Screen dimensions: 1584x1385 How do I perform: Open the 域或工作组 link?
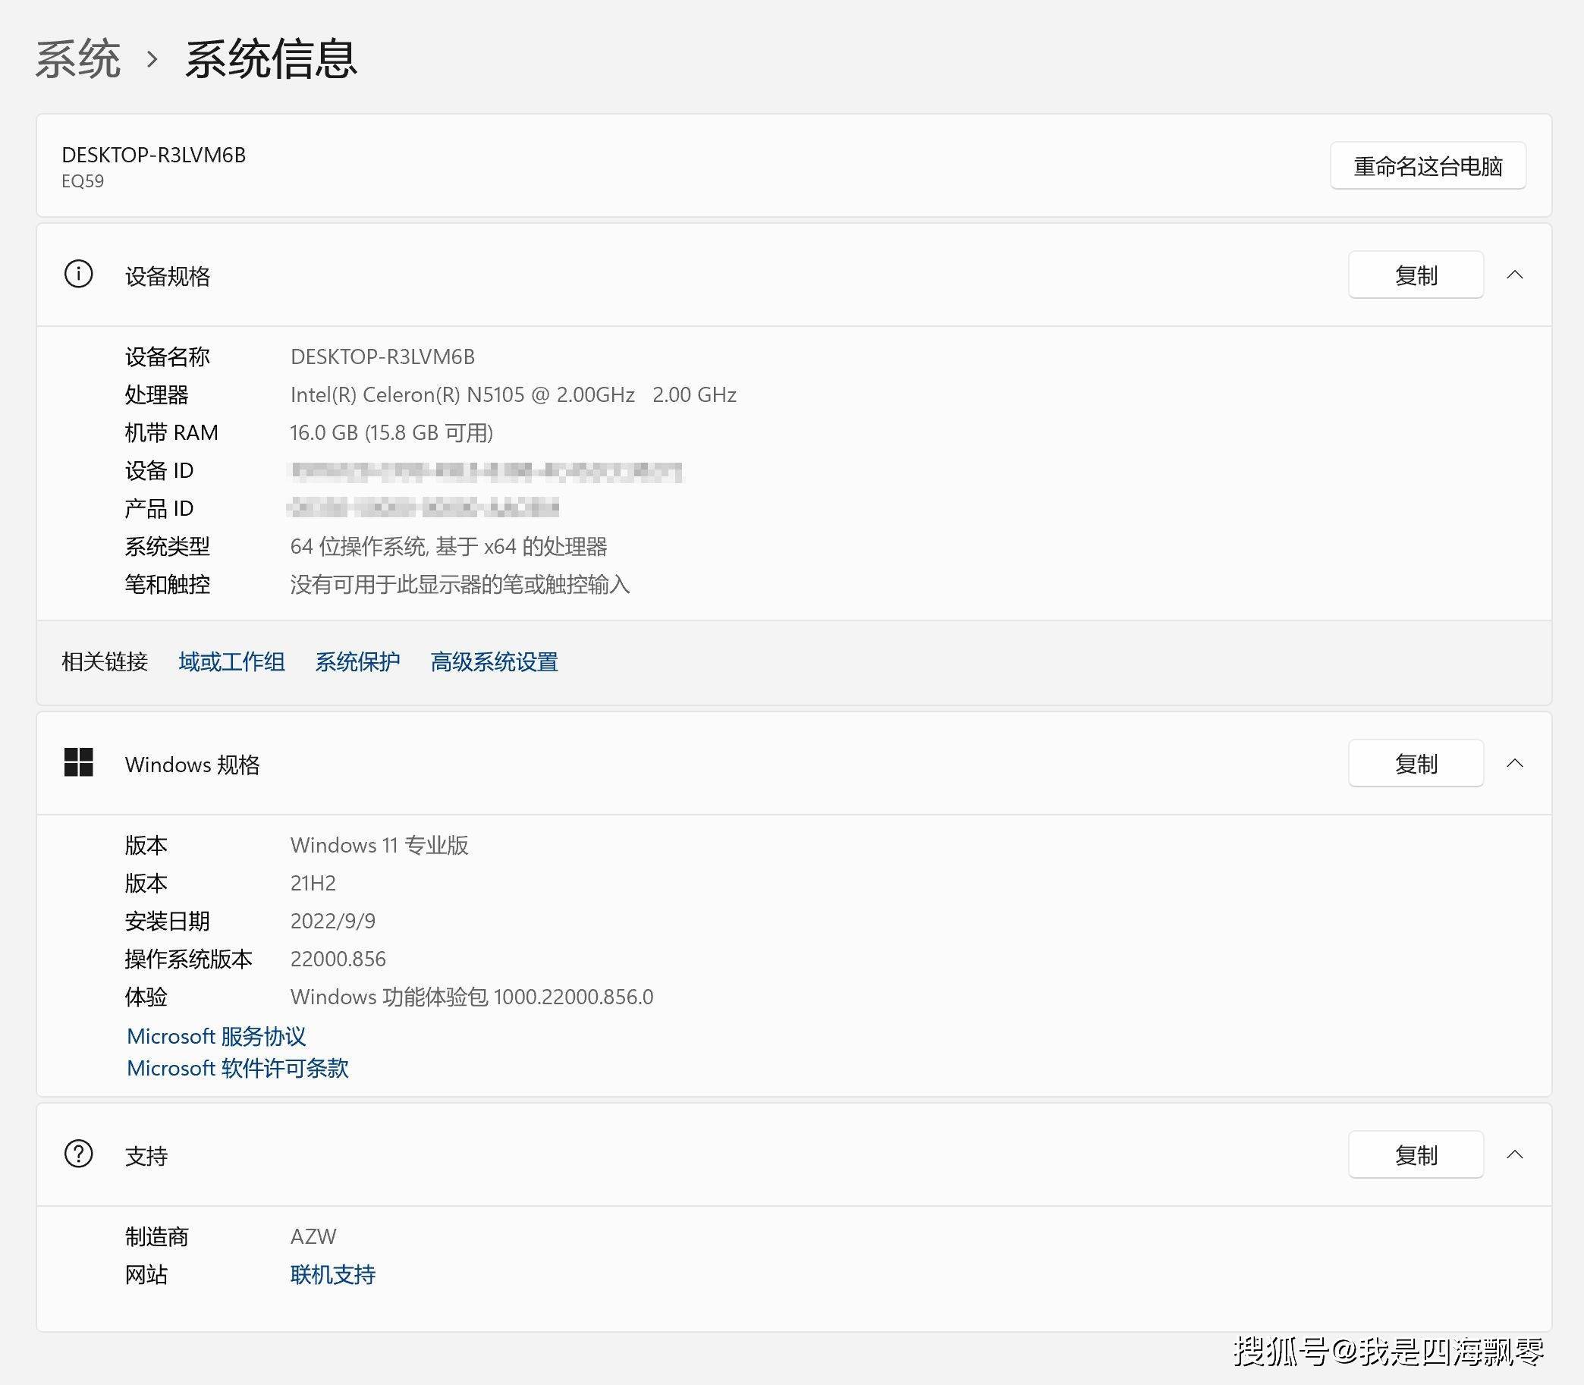[x=231, y=661]
